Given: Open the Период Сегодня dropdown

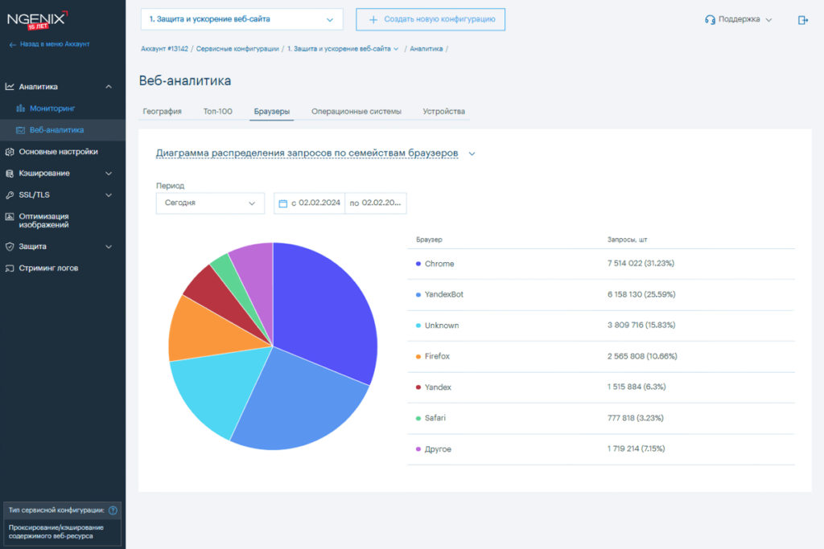Looking at the screenshot, I should click(x=210, y=203).
